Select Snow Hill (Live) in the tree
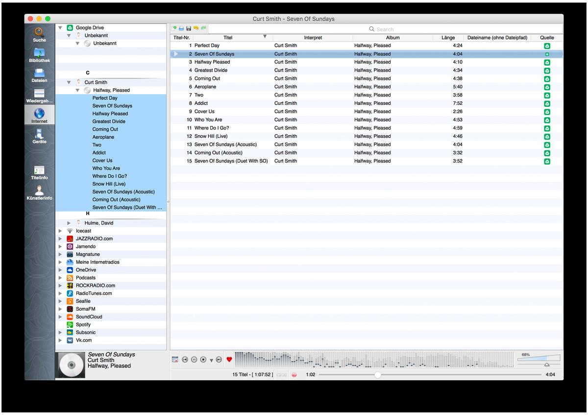Screen dimensions: 588x415 coord(109,184)
